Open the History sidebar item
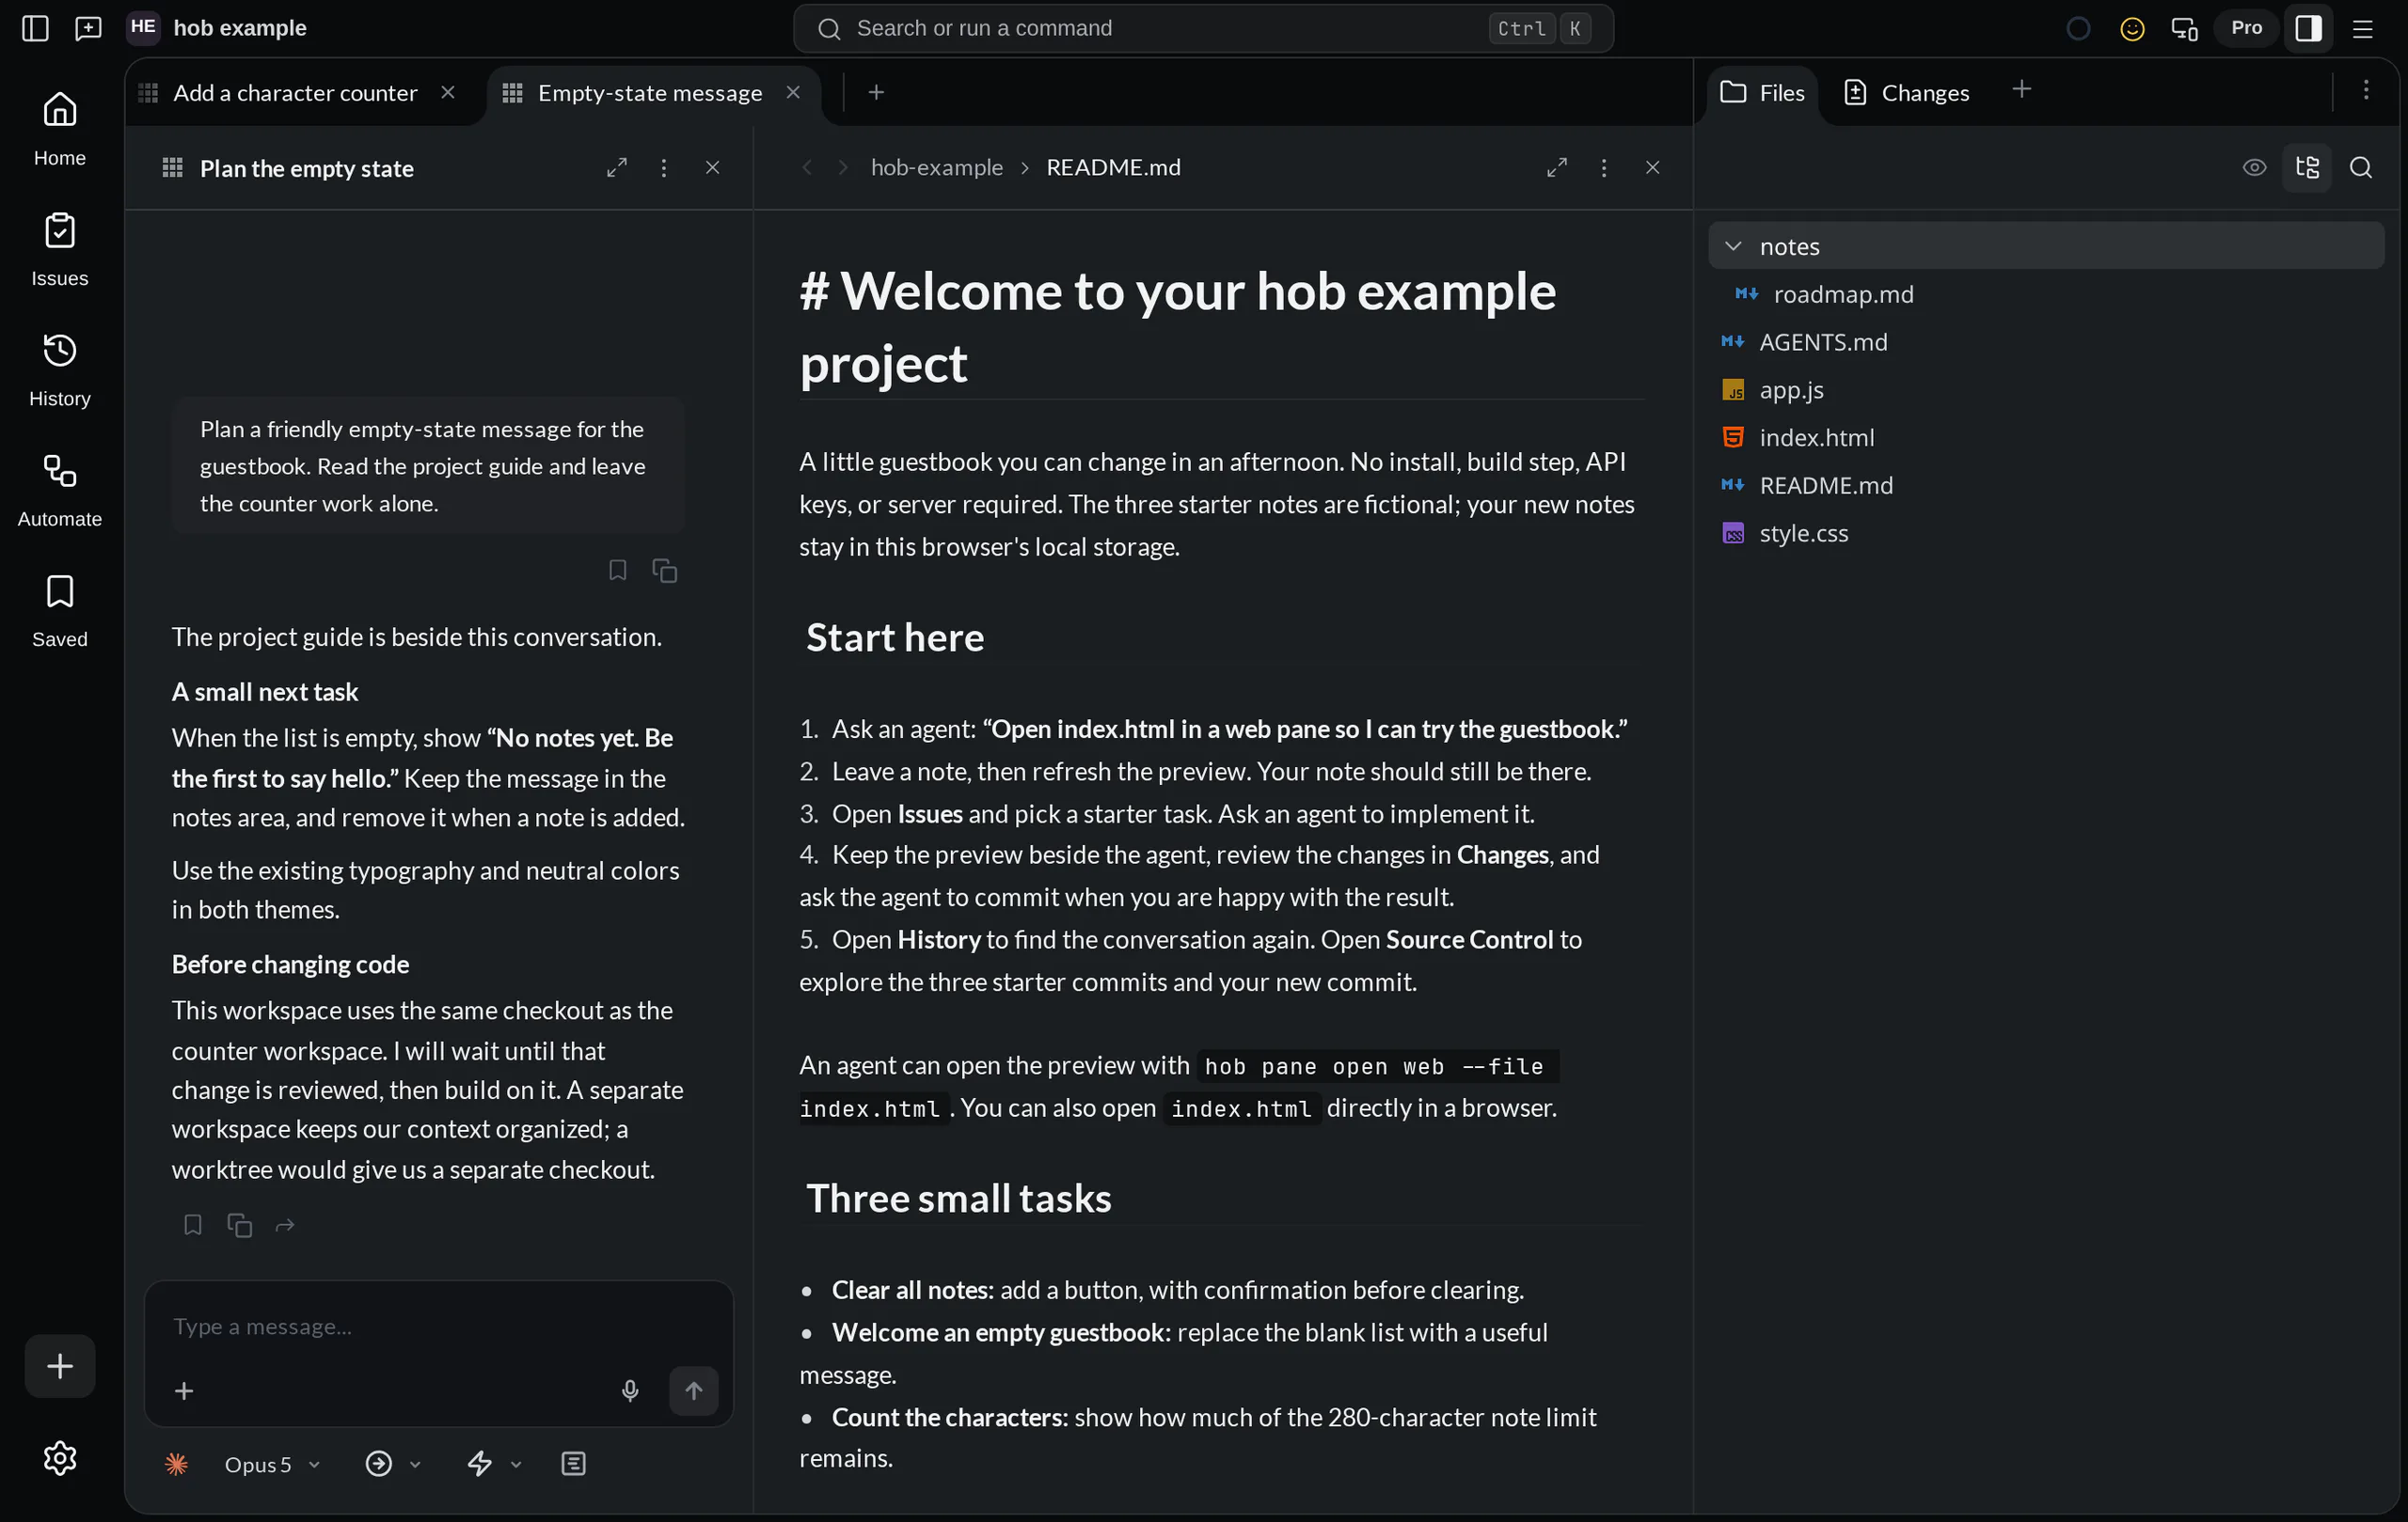 (x=60, y=369)
